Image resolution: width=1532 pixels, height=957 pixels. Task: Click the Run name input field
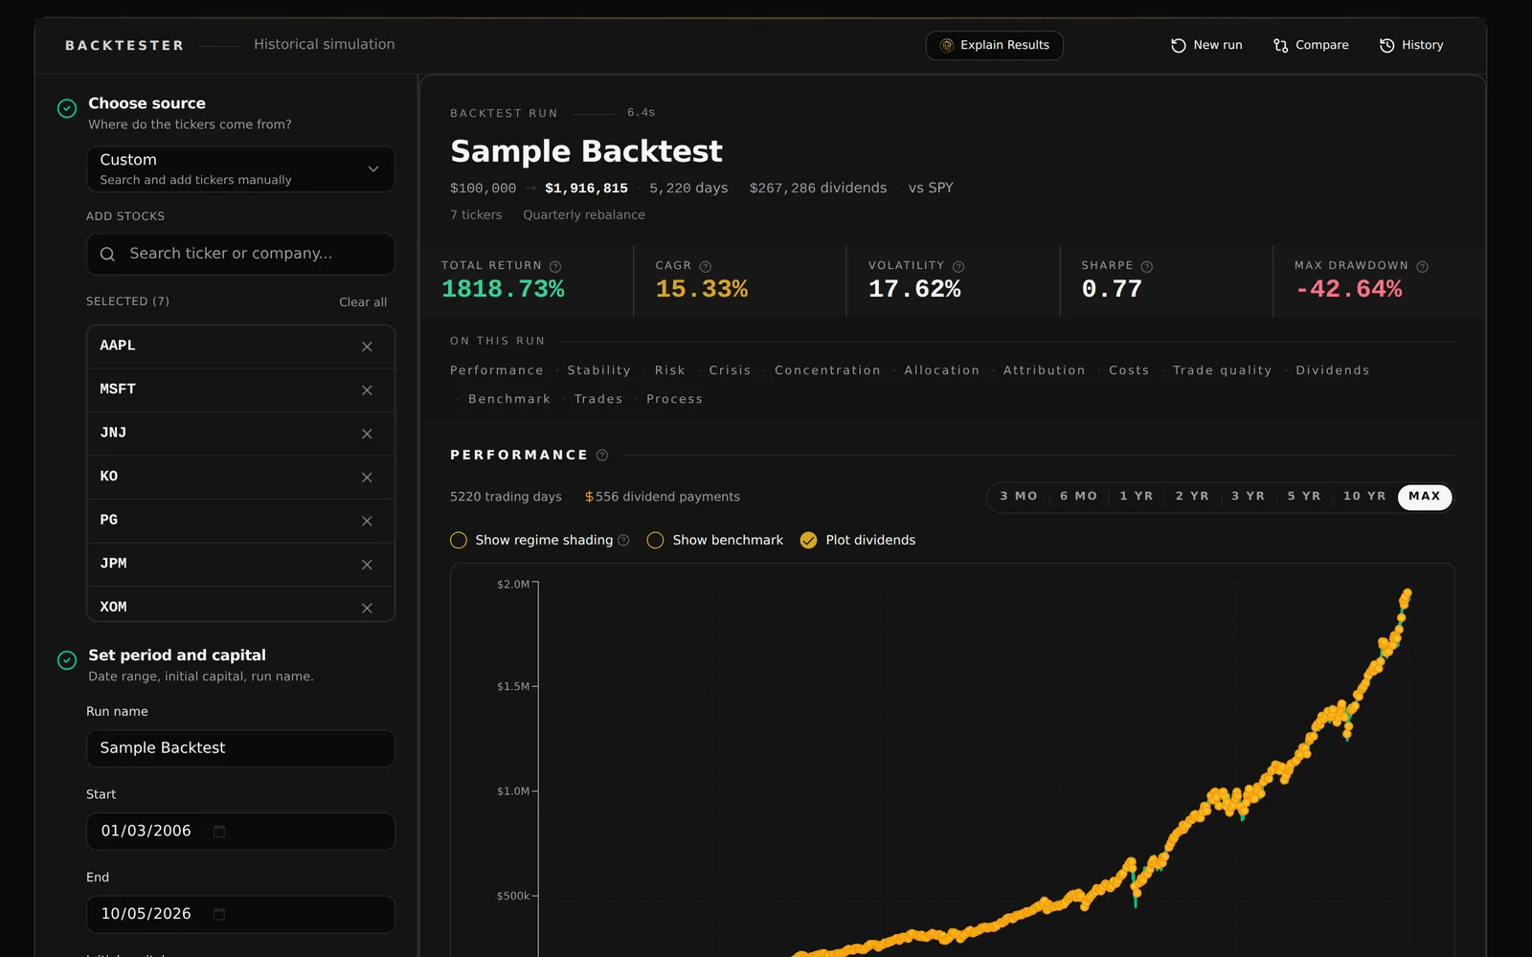(240, 748)
